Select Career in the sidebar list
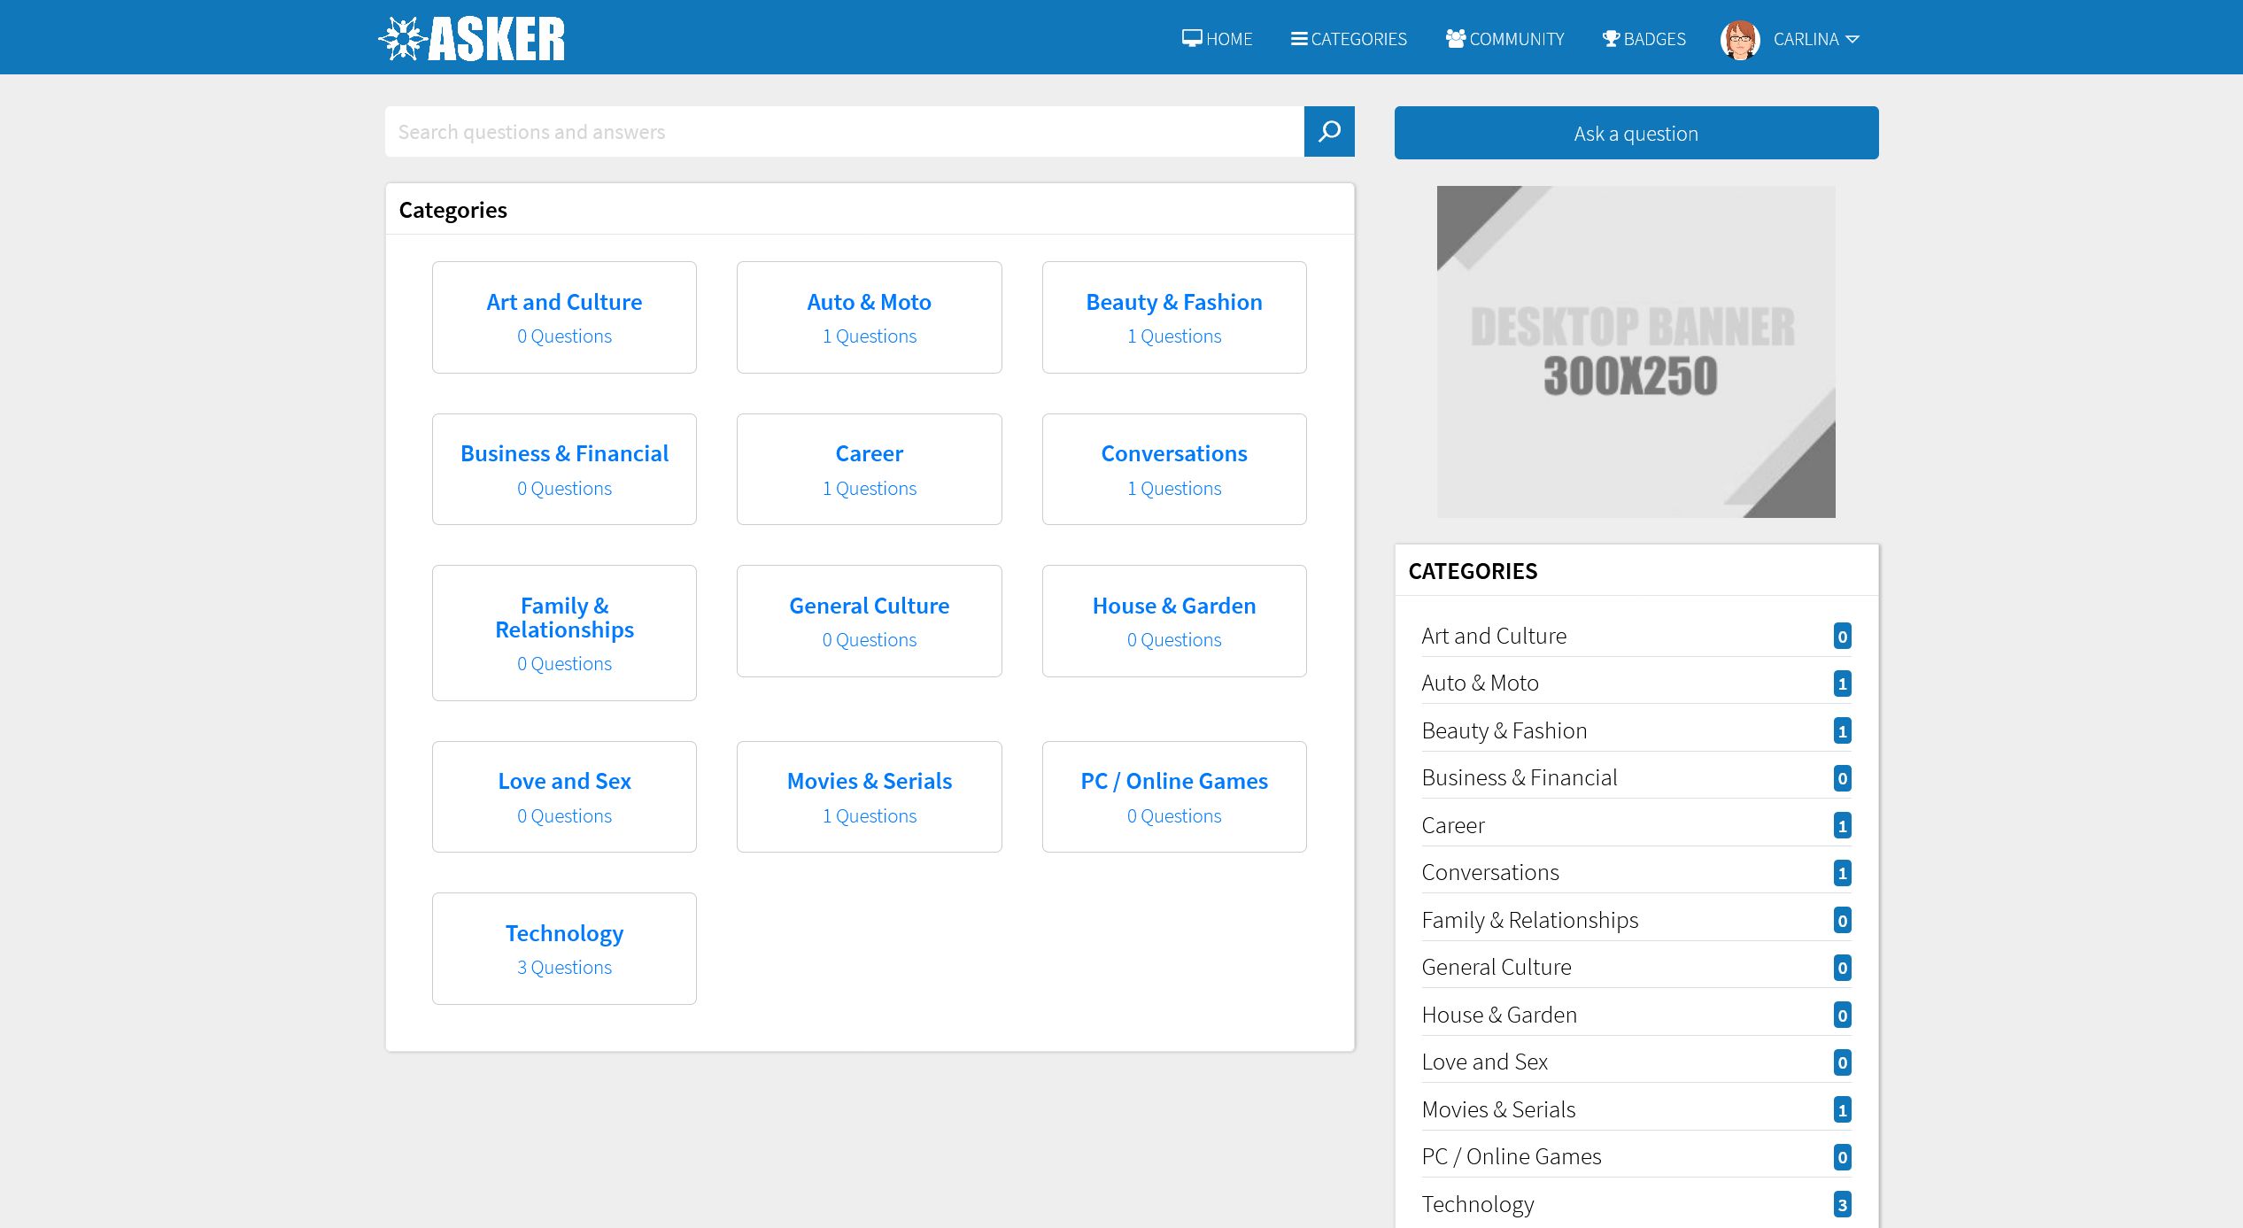The width and height of the screenshot is (2243, 1228). pyautogui.click(x=1452, y=826)
